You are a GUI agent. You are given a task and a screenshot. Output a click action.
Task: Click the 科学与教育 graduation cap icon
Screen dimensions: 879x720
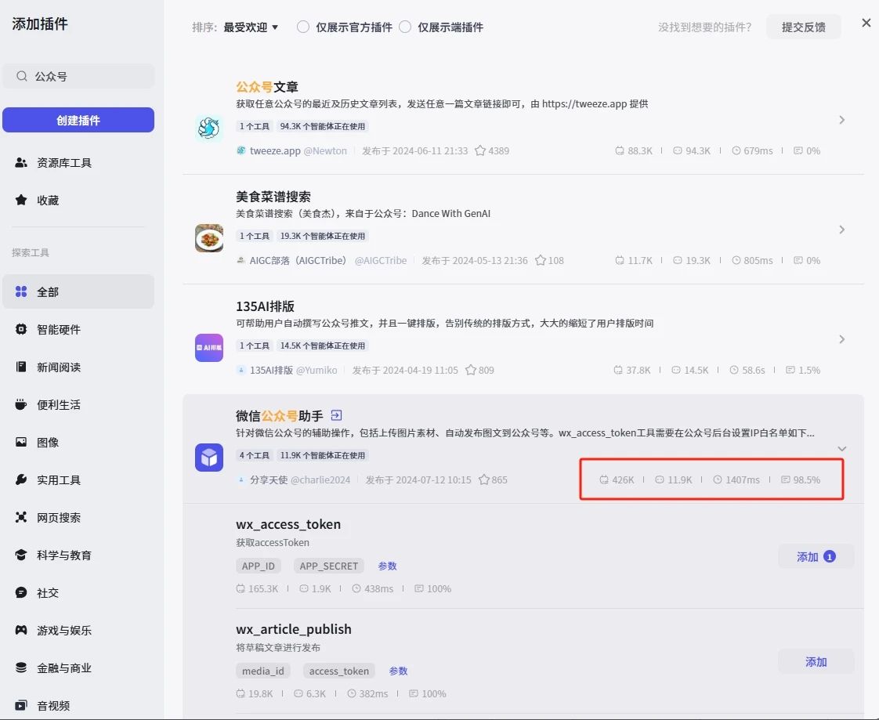click(21, 555)
